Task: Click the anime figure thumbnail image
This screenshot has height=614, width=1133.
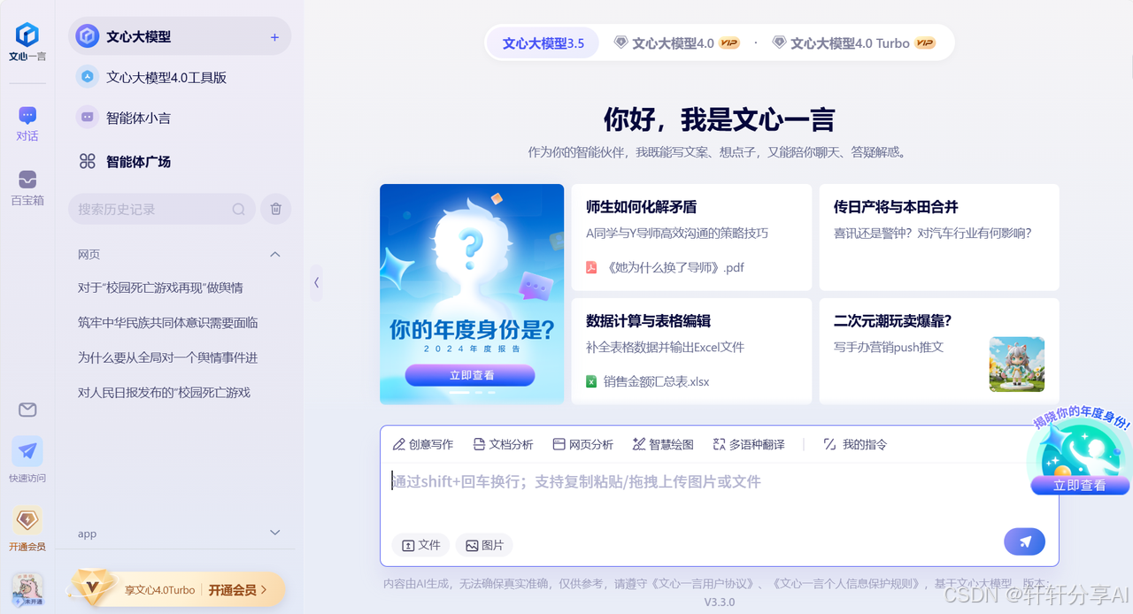Action: (1017, 364)
